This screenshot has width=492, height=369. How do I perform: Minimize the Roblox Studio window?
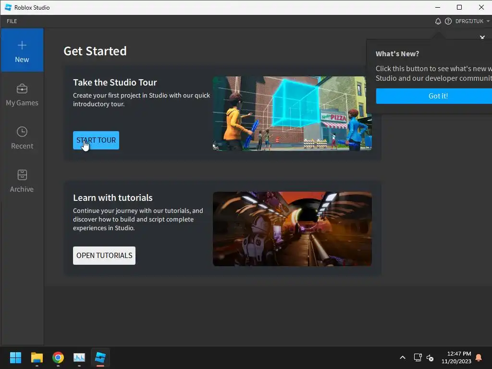coord(438,7)
